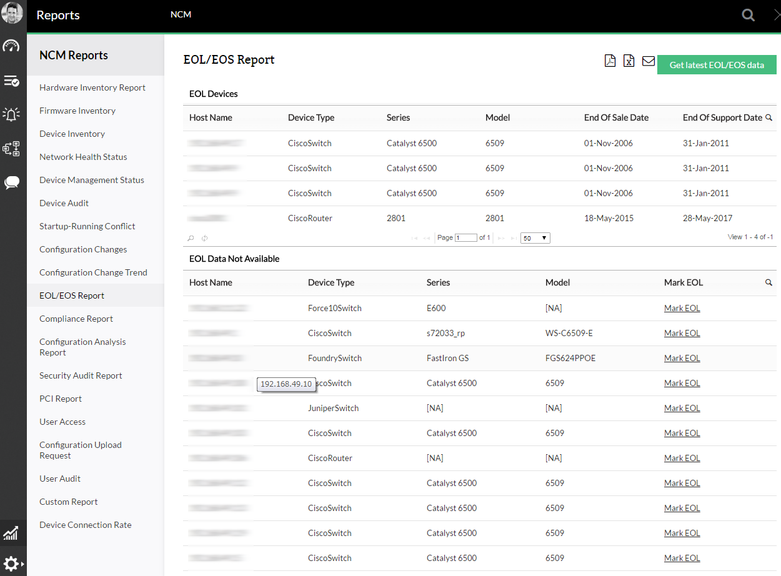Open the alarms bell icon in sidebar
Screen dimensions: 781x576
coord(11,114)
